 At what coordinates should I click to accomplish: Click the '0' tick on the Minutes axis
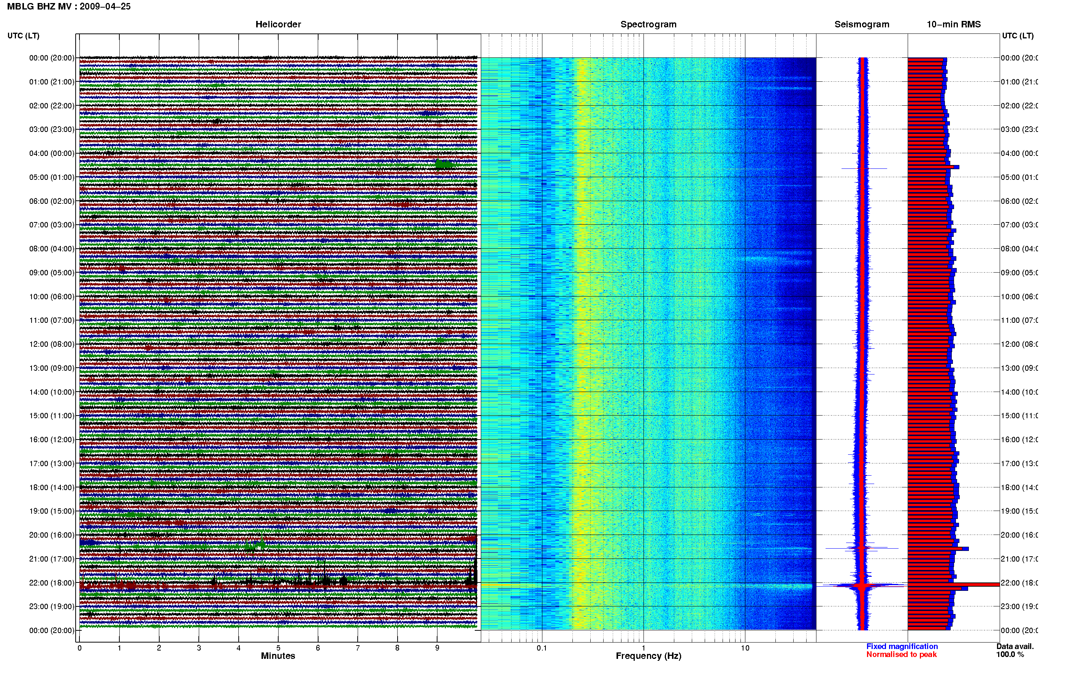point(79,648)
